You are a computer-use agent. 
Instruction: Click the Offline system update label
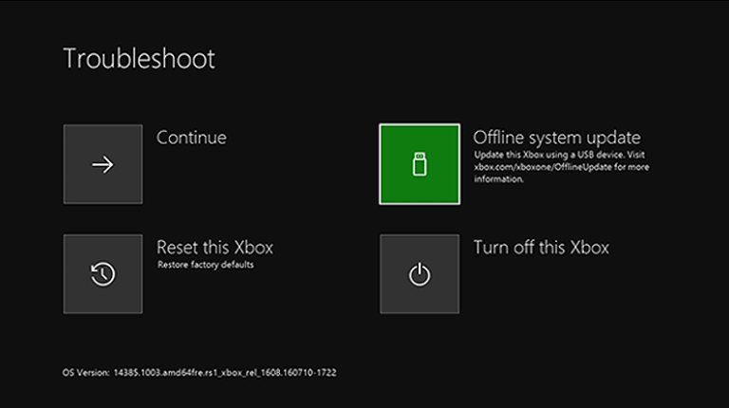point(556,138)
